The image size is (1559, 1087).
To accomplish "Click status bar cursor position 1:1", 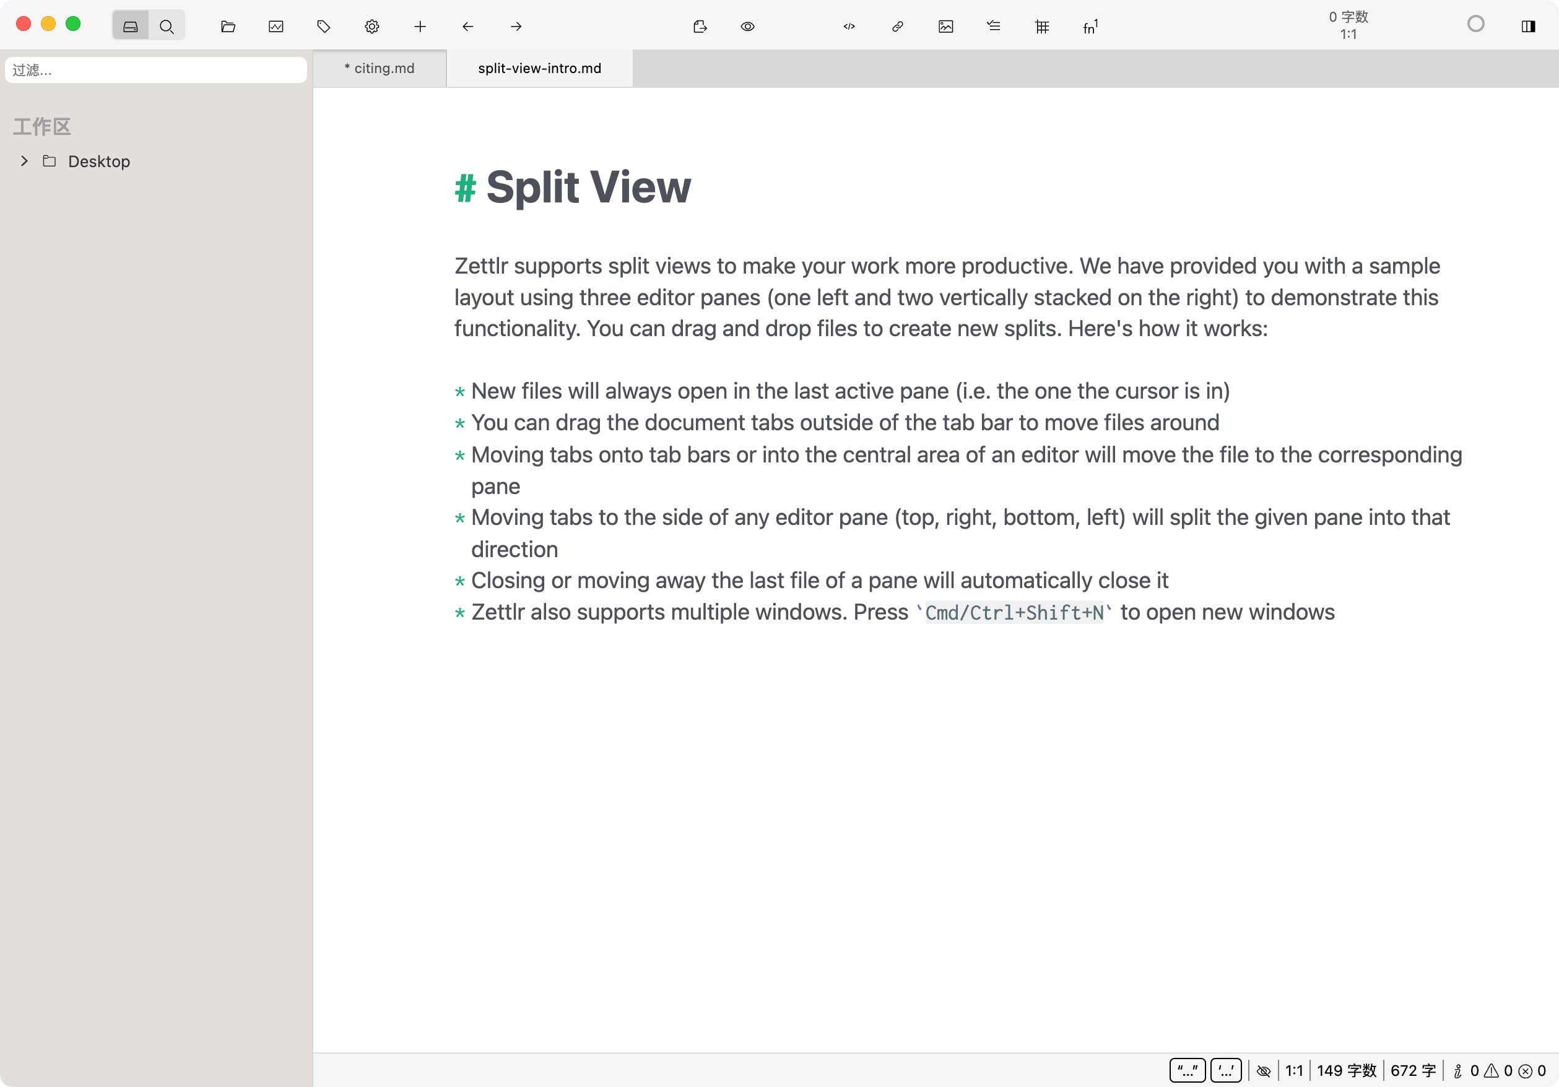I will (1294, 1071).
